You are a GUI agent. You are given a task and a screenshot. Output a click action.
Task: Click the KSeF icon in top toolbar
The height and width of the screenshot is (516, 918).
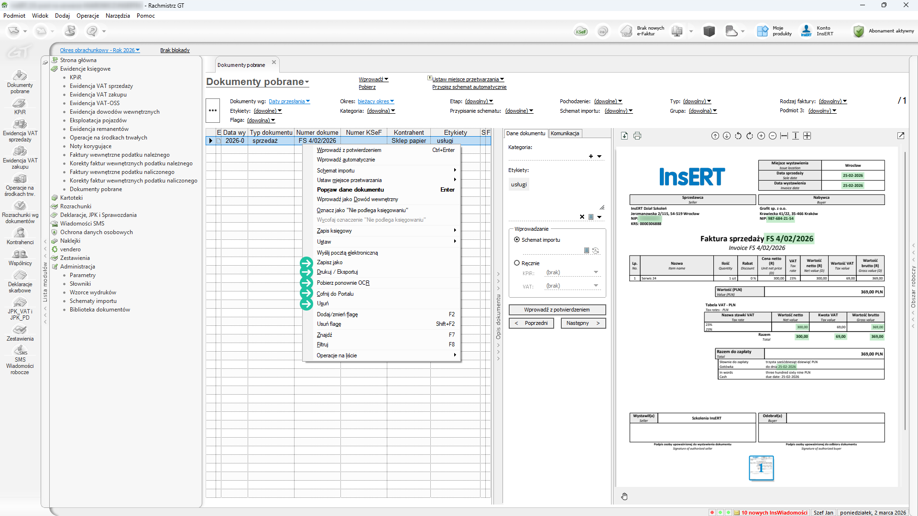(581, 32)
